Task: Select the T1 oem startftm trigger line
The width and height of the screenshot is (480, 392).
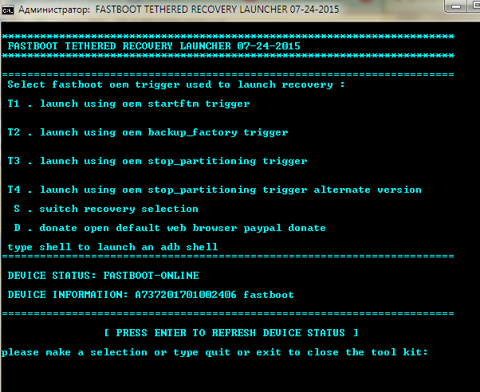Action: click(128, 104)
